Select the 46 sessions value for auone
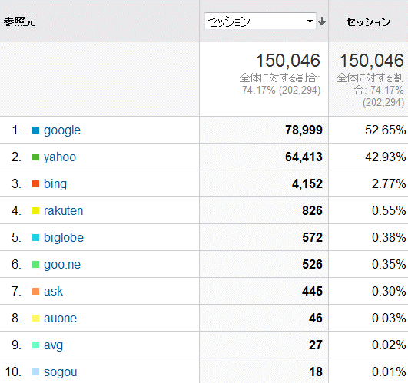Viewport: 408px width, 383px height. pos(316,318)
